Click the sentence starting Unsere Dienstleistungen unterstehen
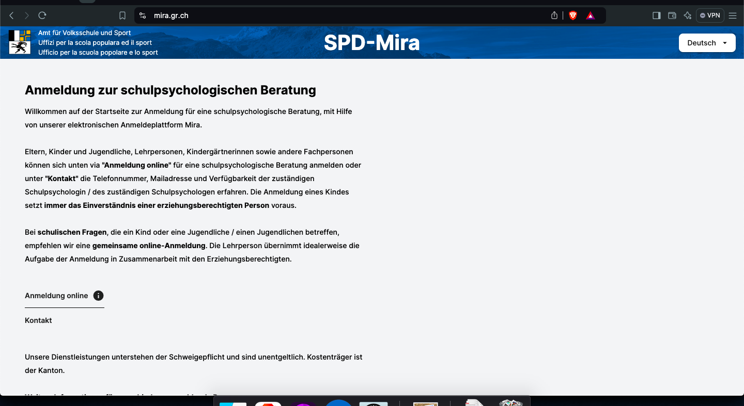The image size is (744, 406). tap(194, 364)
